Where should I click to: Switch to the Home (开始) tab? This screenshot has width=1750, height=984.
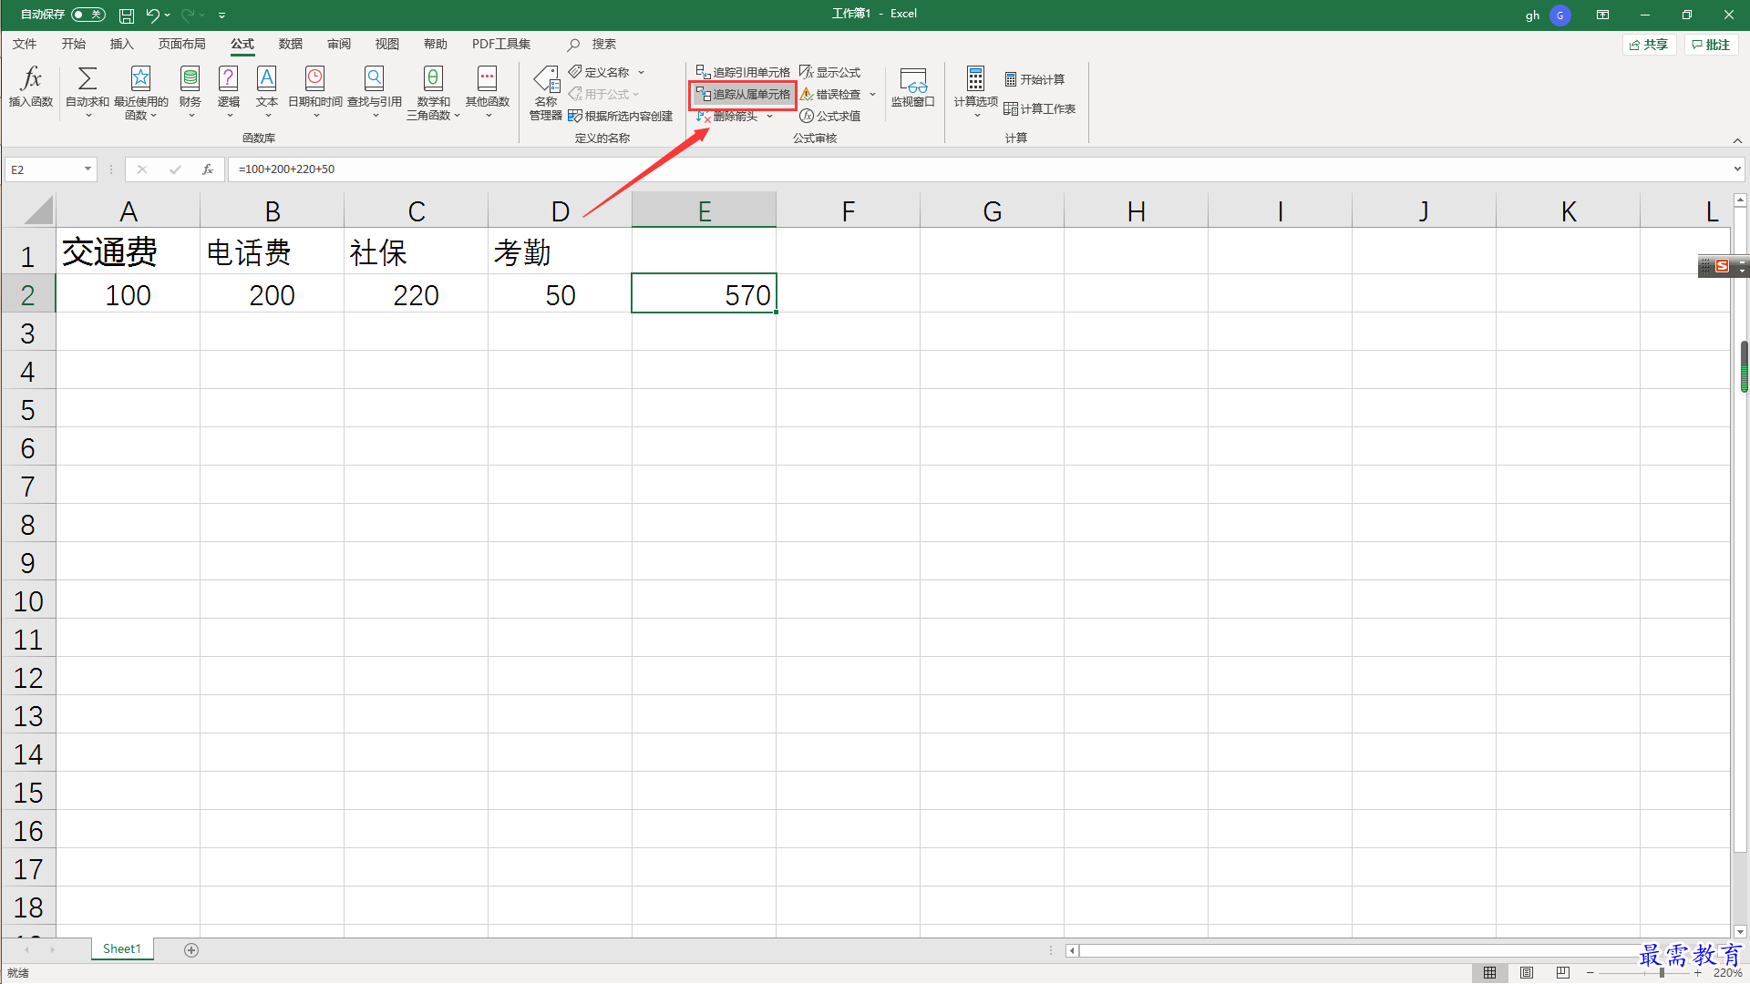pos(73,44)
